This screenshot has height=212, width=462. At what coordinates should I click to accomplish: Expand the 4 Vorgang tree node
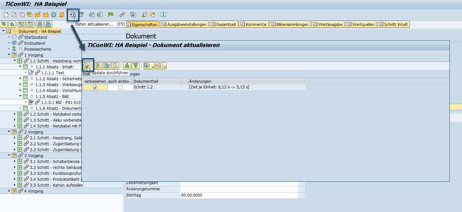point(9,191)
